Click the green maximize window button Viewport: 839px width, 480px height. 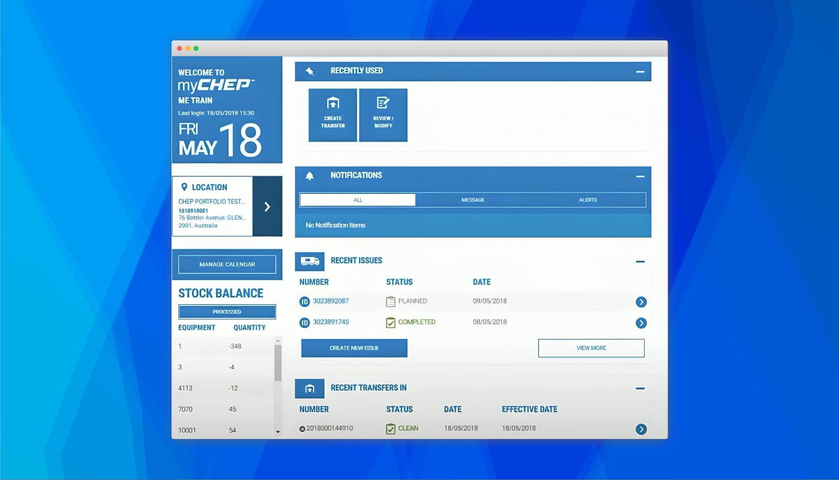196,48
